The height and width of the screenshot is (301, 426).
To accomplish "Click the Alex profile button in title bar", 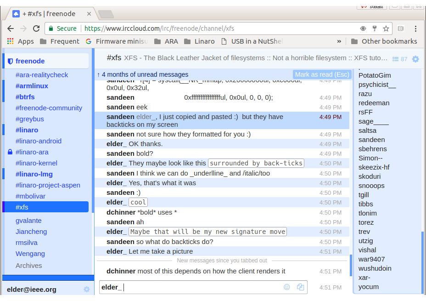I will click(x=372, y=7).
